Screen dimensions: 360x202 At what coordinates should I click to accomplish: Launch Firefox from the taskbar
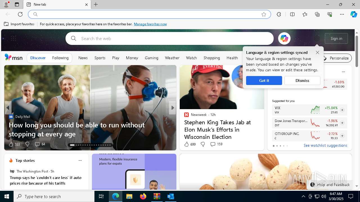(143, 196)
